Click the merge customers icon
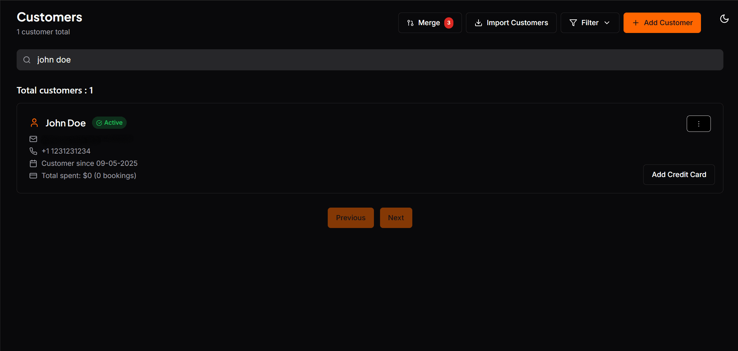 (410, 22)
